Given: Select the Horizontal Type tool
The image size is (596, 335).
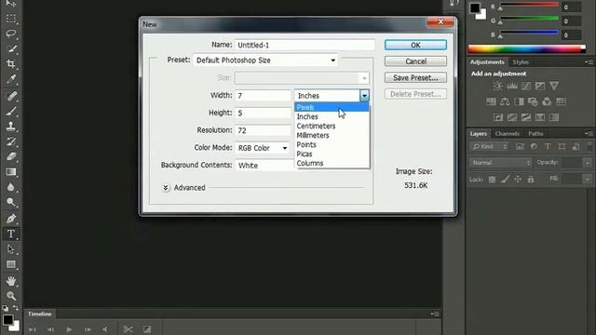Looking at the screenshot, I should (x=11, y=234).
